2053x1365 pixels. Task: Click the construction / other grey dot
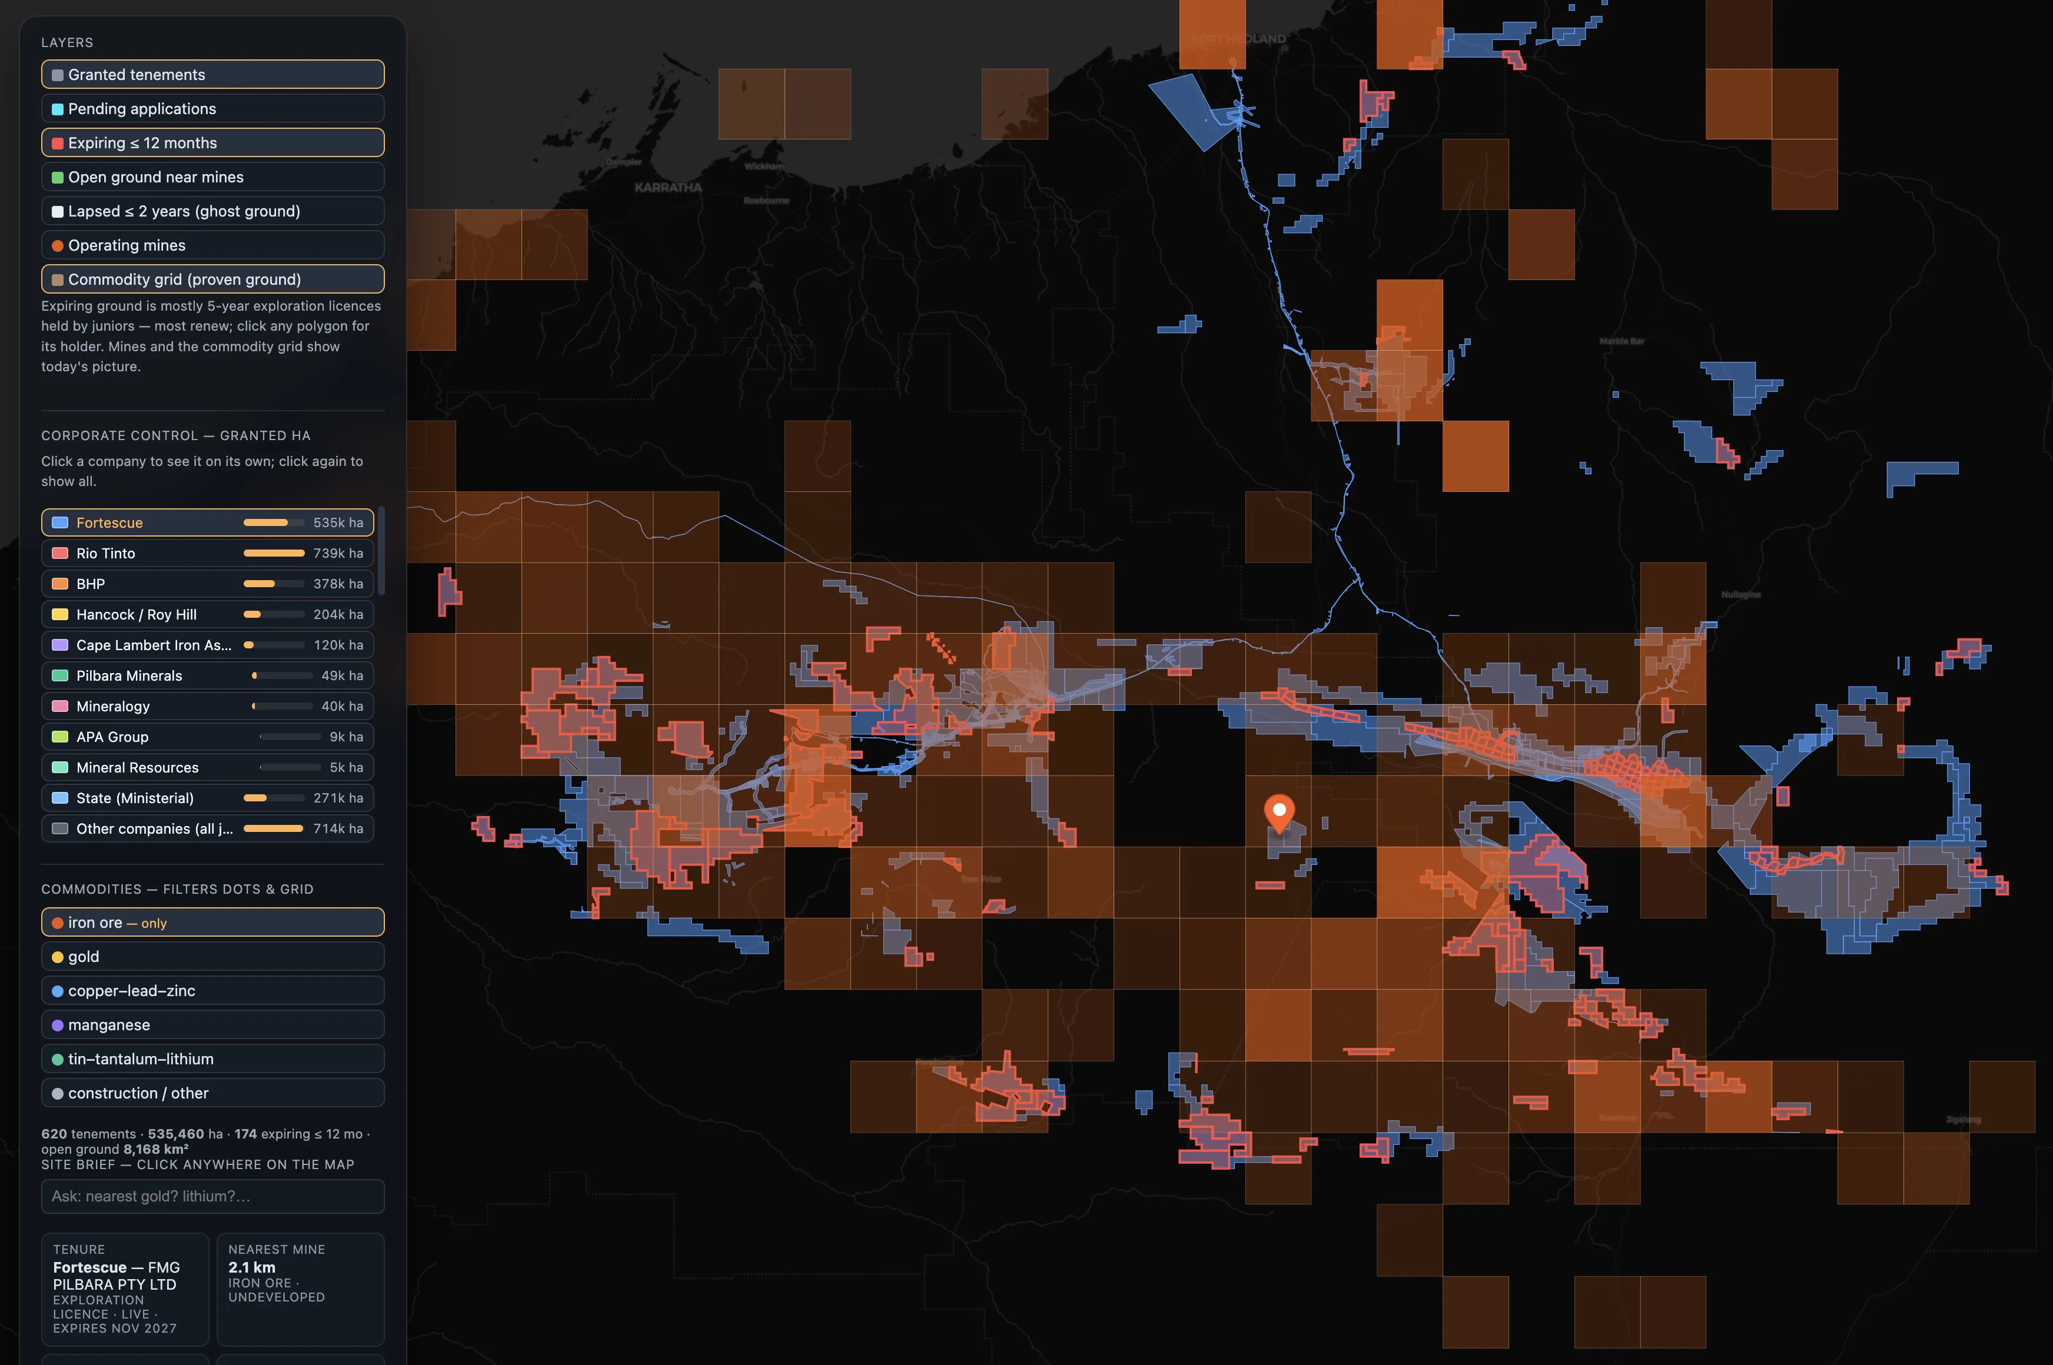58,1093
